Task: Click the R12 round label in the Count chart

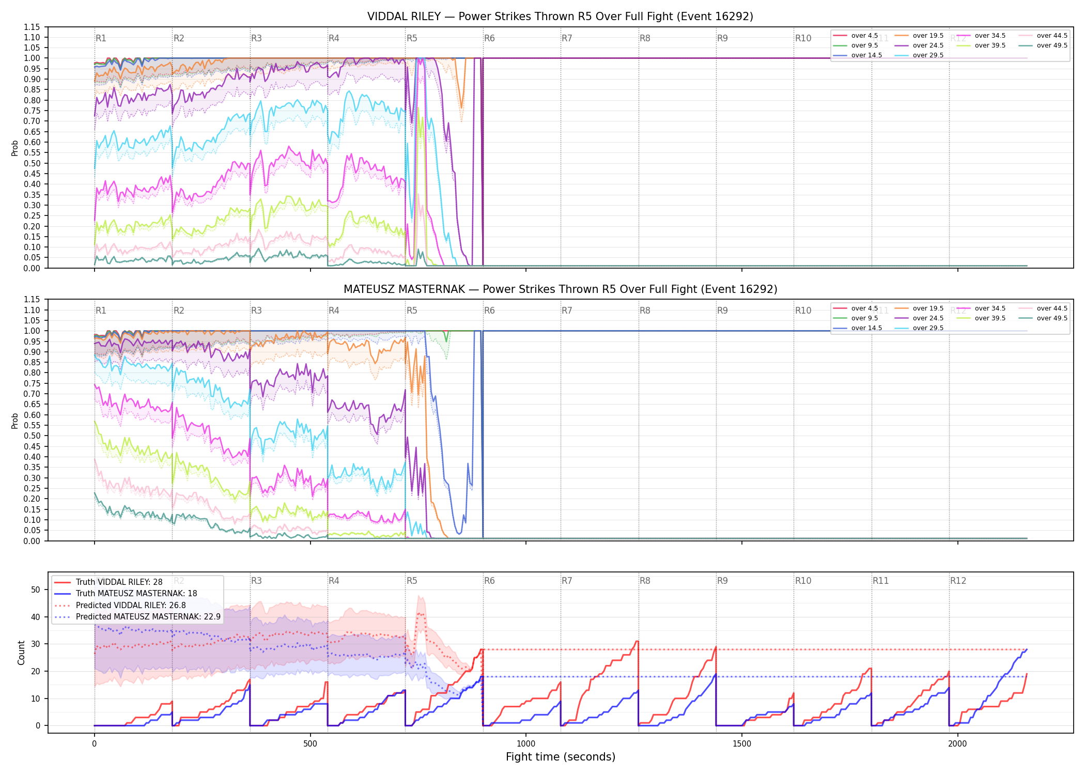Action: coord(958,581)
